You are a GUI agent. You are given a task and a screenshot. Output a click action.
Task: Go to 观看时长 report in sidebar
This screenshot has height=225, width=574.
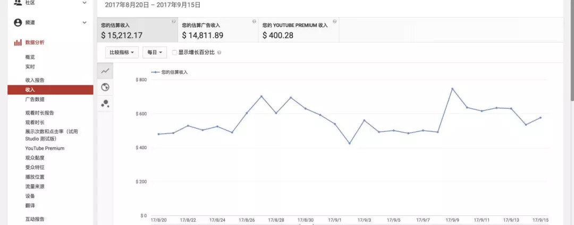tap(34, 122)
